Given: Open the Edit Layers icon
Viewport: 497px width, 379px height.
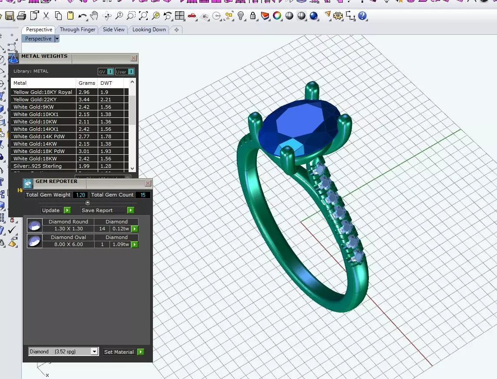Looking at the screenshot, I should (x=265, y=16).
